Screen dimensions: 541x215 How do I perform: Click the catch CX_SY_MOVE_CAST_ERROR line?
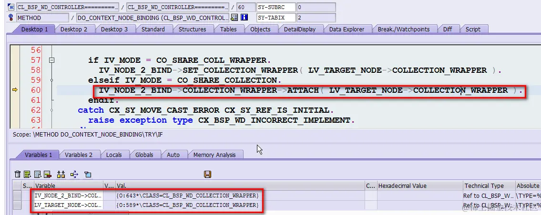(206, 110)
